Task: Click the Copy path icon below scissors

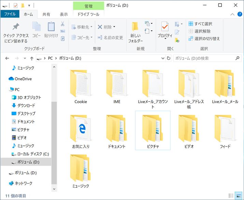Action: click(x=62, y=31)
